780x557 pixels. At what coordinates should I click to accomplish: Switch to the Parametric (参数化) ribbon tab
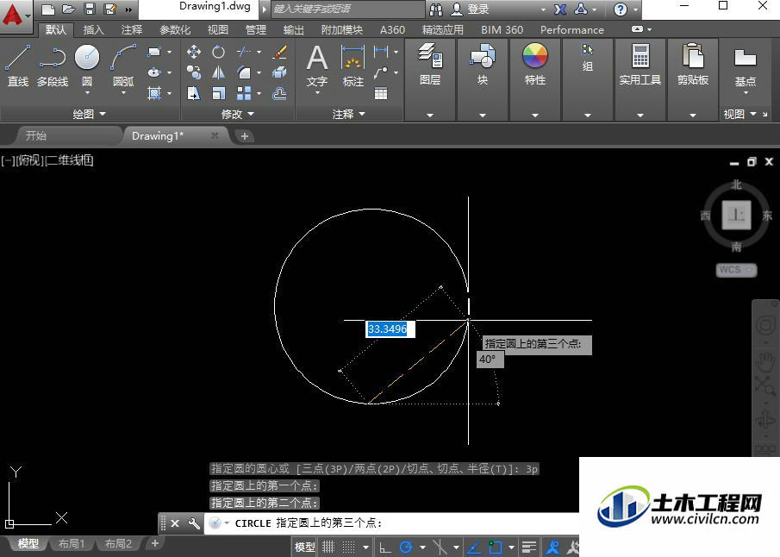(175, 30)
